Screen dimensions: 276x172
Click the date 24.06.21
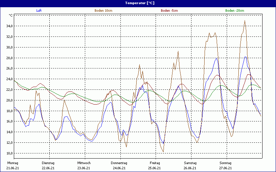[x=119, y=168]
